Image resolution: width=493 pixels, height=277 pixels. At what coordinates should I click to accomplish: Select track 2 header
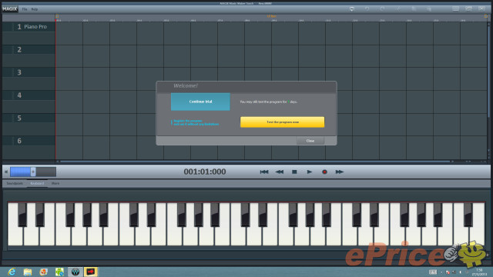pyautogui.click(x=29, y=49)
